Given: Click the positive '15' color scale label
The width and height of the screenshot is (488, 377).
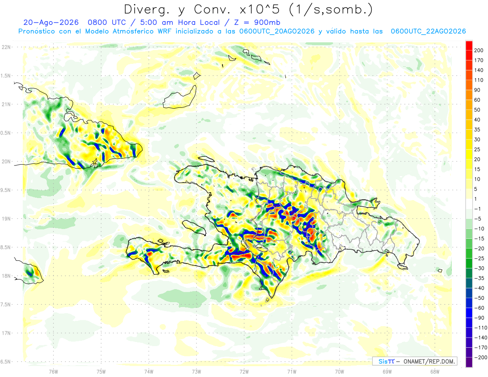Looking at the screenshot, I should pos(477,169).
